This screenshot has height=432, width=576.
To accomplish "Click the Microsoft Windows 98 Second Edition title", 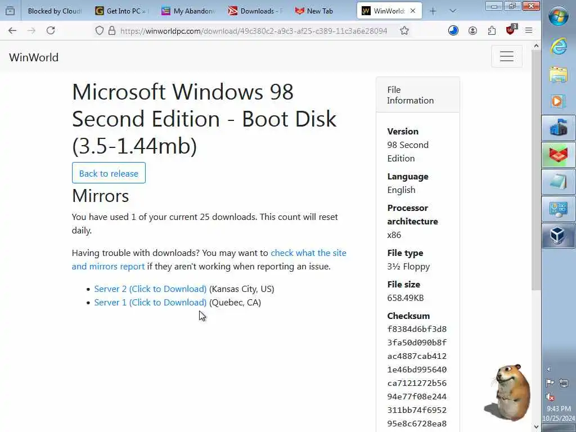I will [204, 119].
